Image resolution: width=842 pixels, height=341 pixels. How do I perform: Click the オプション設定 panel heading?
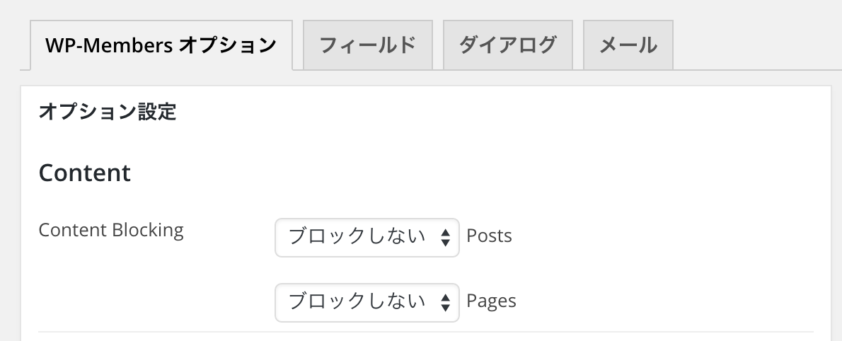[x=108, y=112]
